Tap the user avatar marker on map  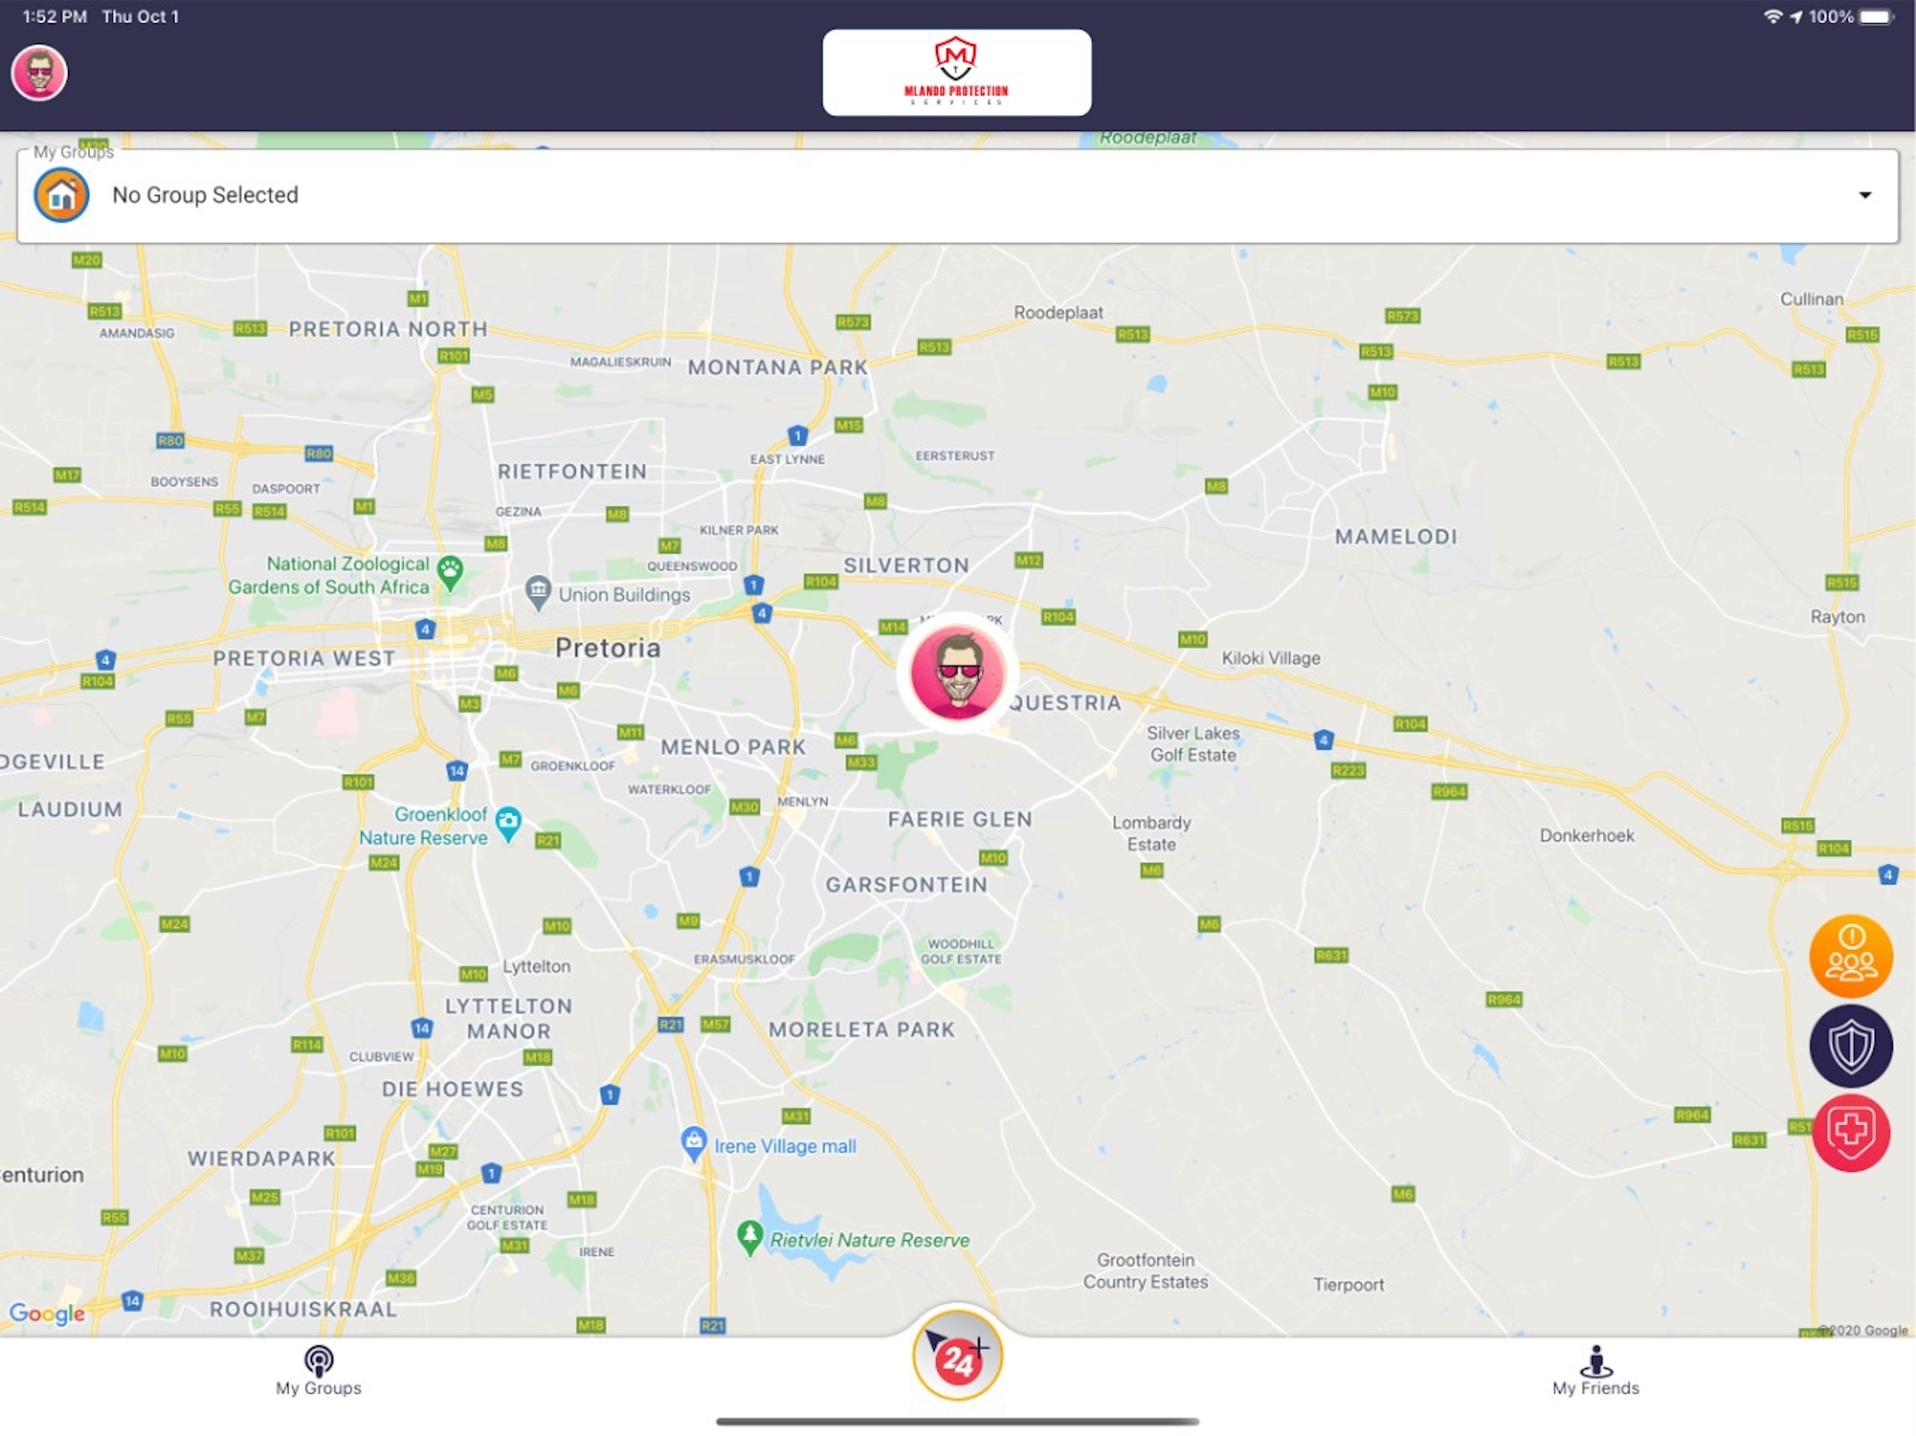pyautogui.click(x=957, y=673)
